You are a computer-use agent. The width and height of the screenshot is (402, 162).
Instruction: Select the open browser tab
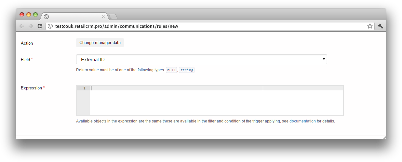pos(74,17)
